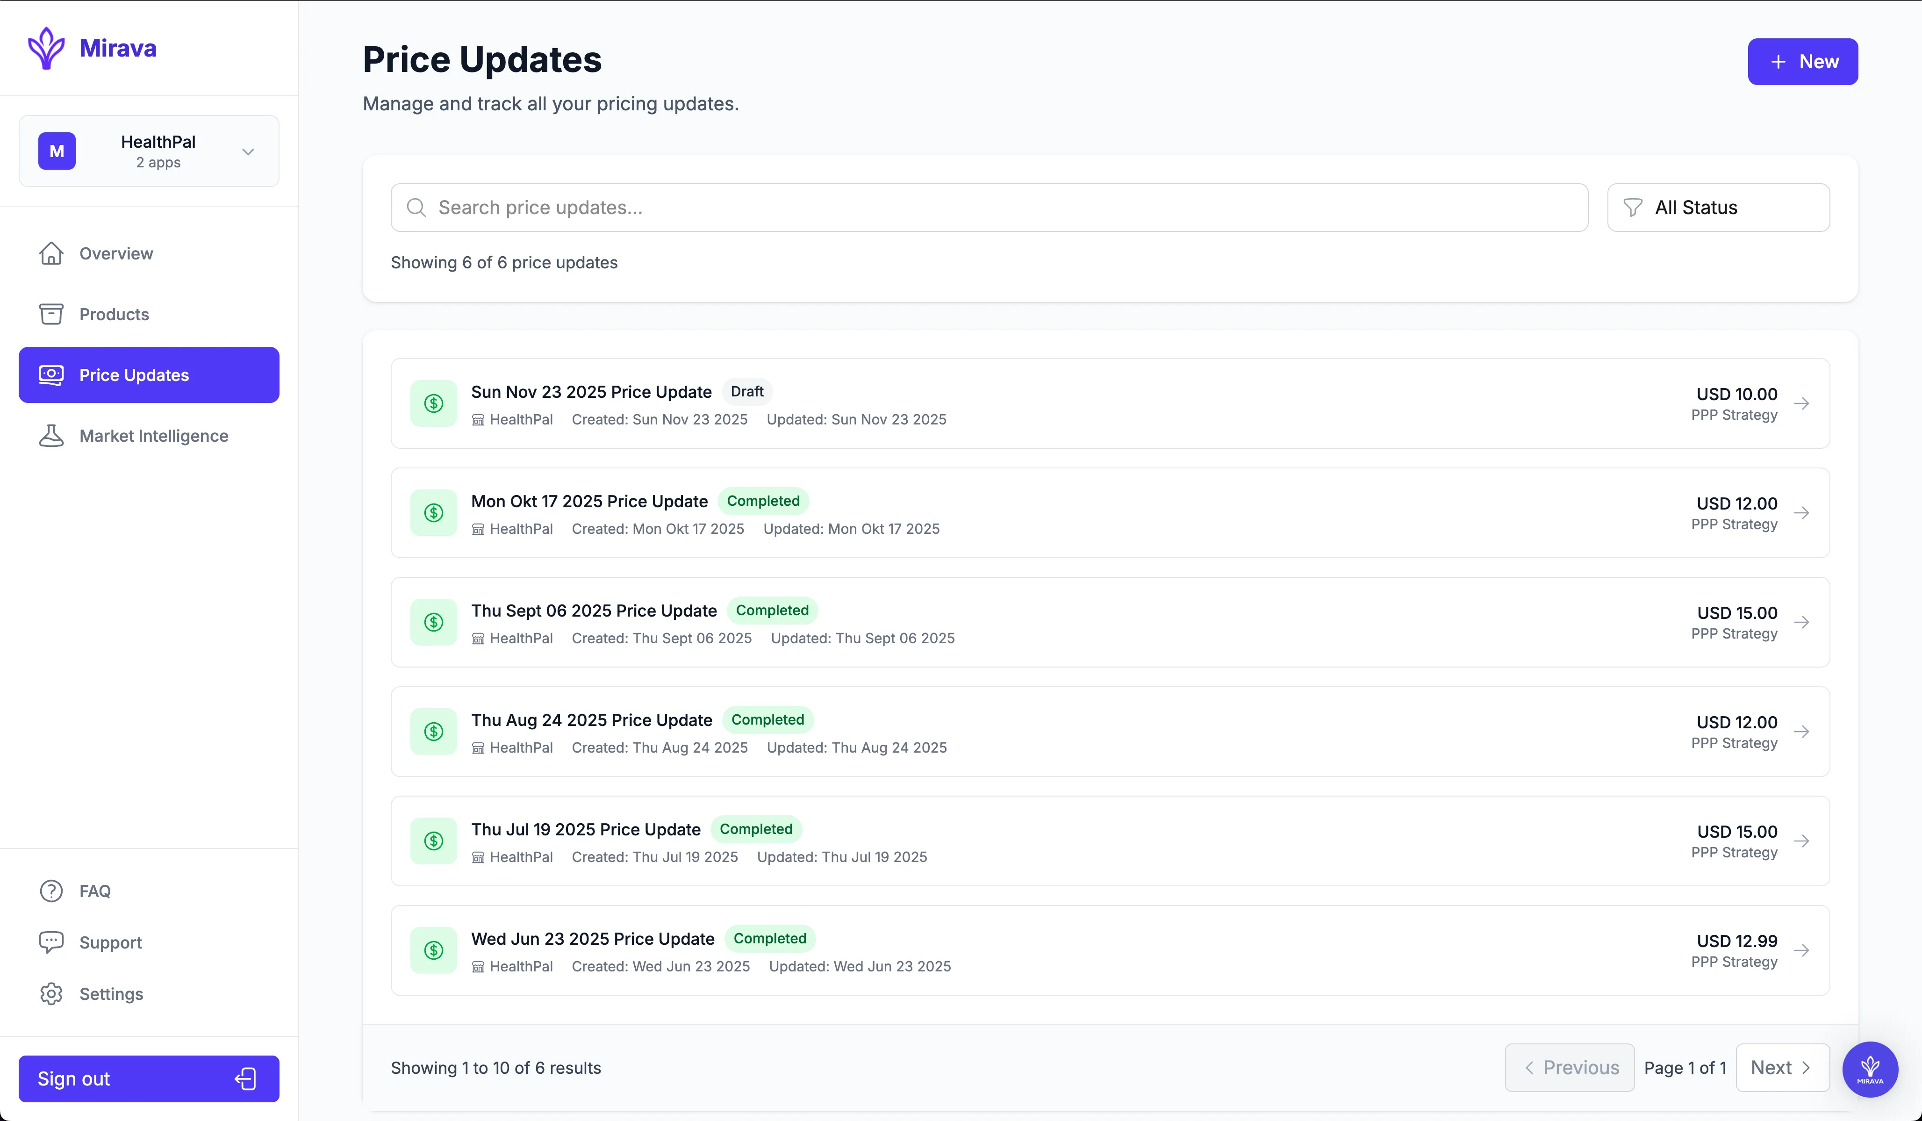This screenshot has width=1922, height=1121.
Task: Click the New button
Action: (x=1803, y=62)
